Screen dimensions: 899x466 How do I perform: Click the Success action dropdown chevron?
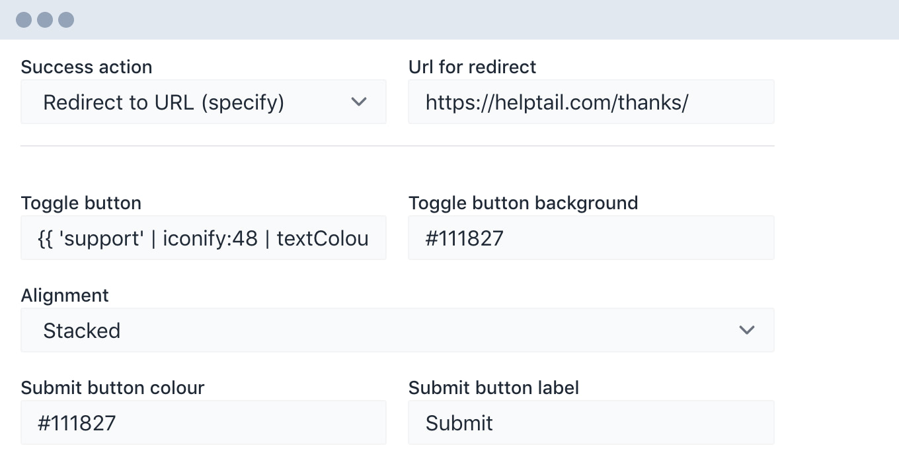(359, 102)
